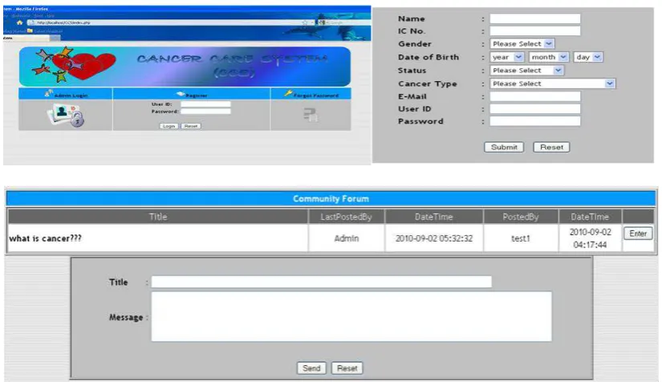Click the Reset button beside Send
This screenshot has width=662, height=382.
point(347,368)
